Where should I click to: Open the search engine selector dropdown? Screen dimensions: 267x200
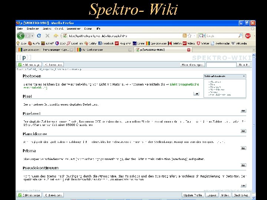pyautogui.click(x=202, y=36)
